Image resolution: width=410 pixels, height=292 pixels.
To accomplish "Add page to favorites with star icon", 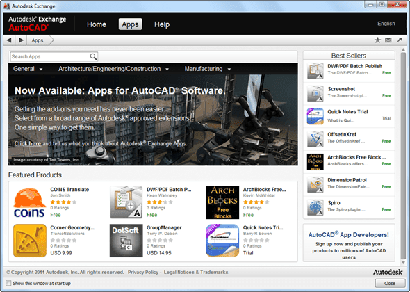I will click(377, 40).
